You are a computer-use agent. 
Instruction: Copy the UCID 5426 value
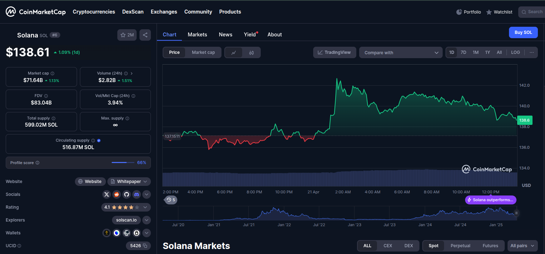[x=145, y=246]
